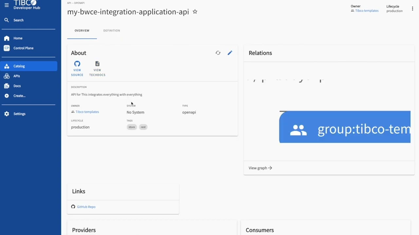Click the APIs icon in sidebar

(7, 76)
